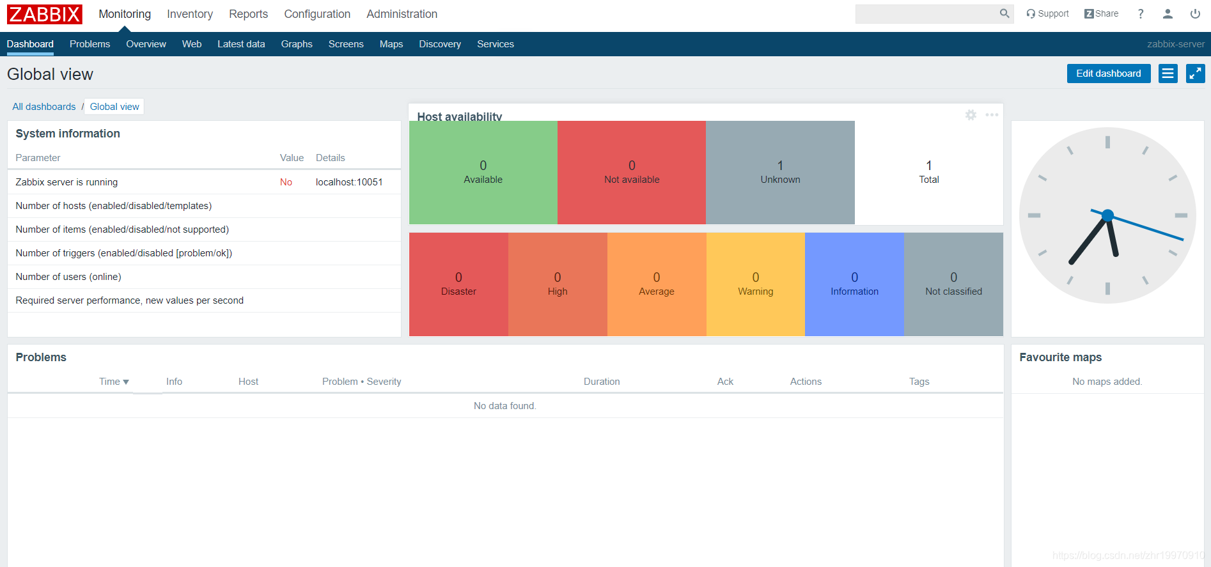The image size is (1211, 567).
Task: Open the Maps tab
Action: [x=391, y=44]
